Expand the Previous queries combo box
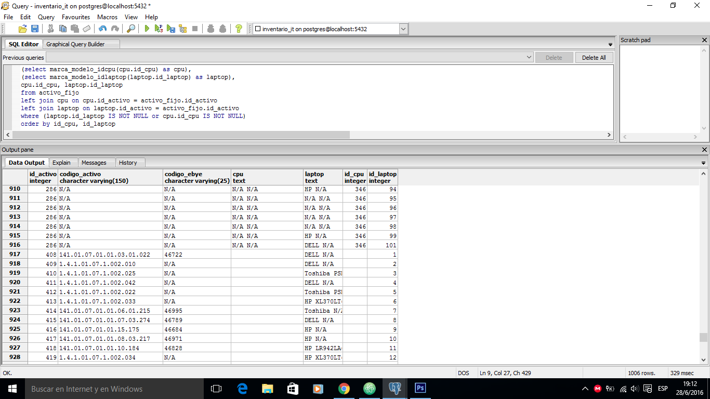This screenshot has width=710, height=399. pyautogui.click(x=529, y=57)
